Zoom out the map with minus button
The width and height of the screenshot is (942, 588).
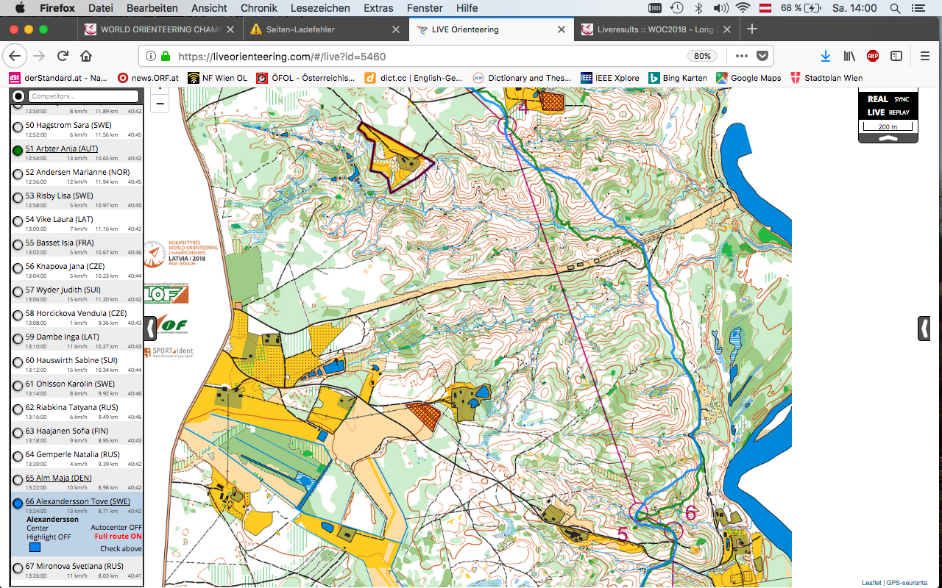159,104
